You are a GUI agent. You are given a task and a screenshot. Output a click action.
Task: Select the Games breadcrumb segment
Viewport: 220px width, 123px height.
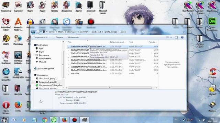(52, 32)
